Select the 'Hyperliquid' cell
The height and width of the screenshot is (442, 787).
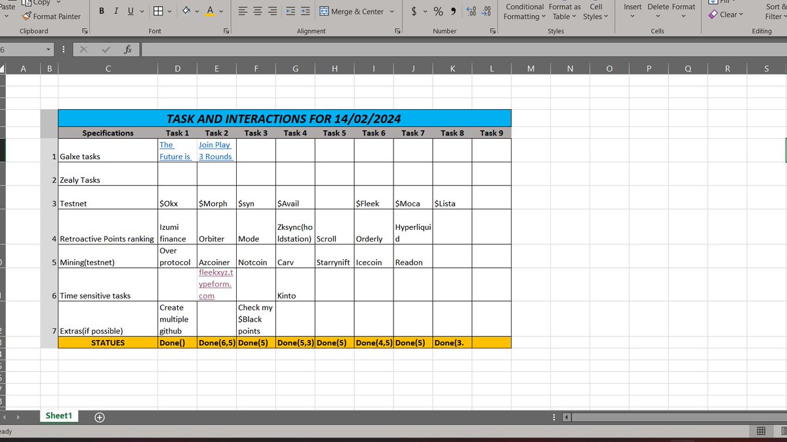point(413,227)
